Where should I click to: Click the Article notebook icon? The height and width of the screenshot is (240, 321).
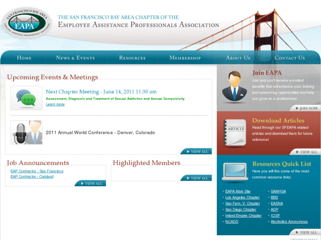[234, 133]
